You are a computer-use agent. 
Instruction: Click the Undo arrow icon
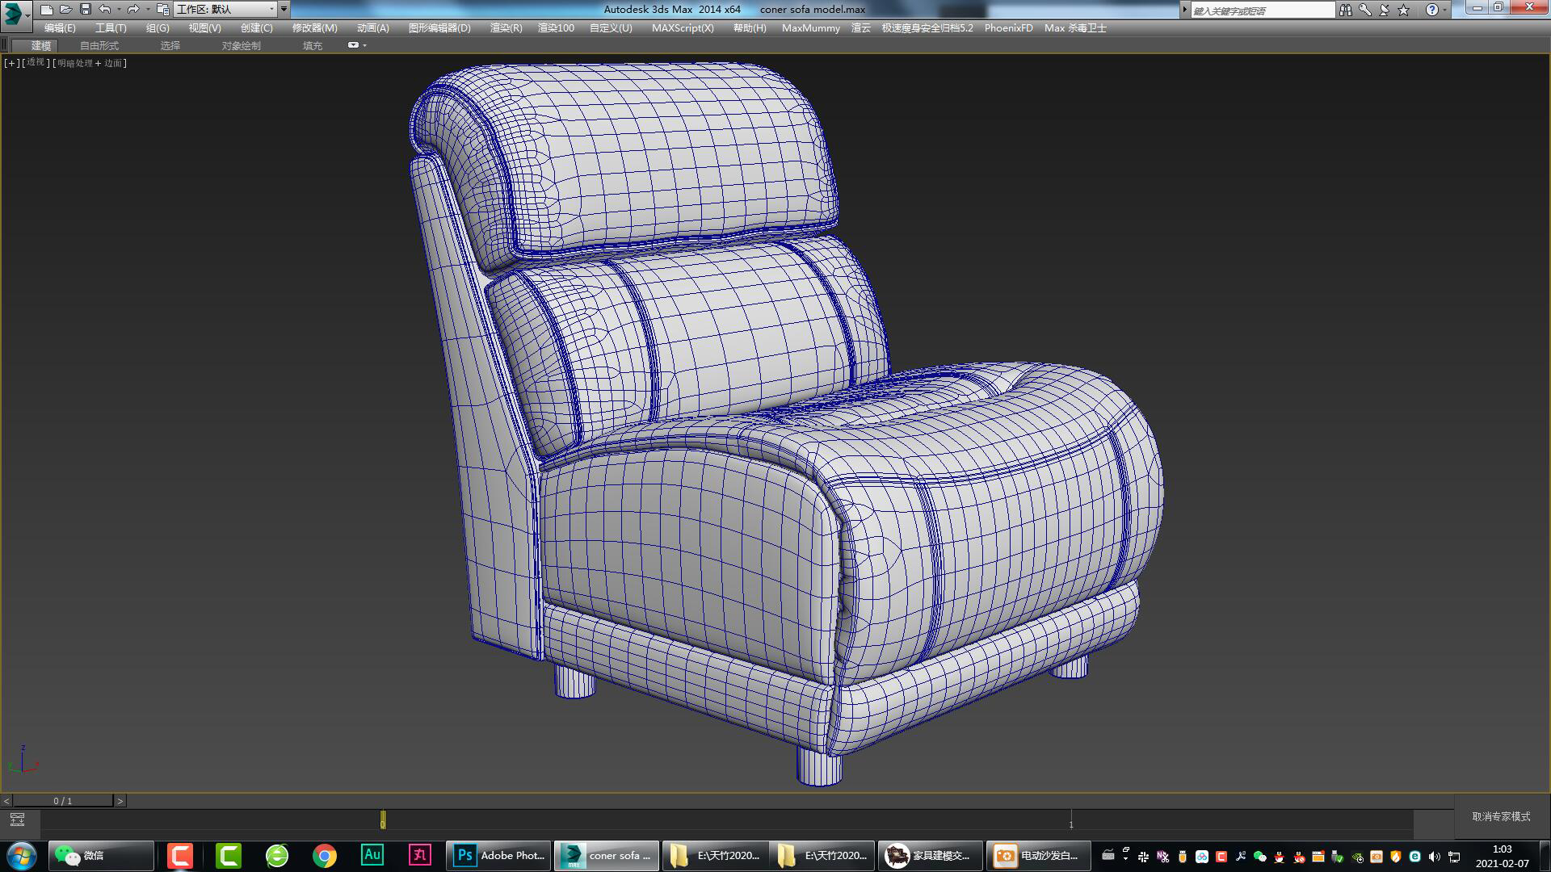click(106, 9)
